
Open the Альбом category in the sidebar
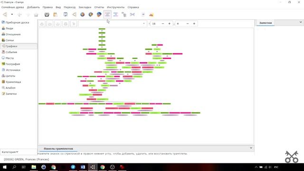[x=19, y=88]
